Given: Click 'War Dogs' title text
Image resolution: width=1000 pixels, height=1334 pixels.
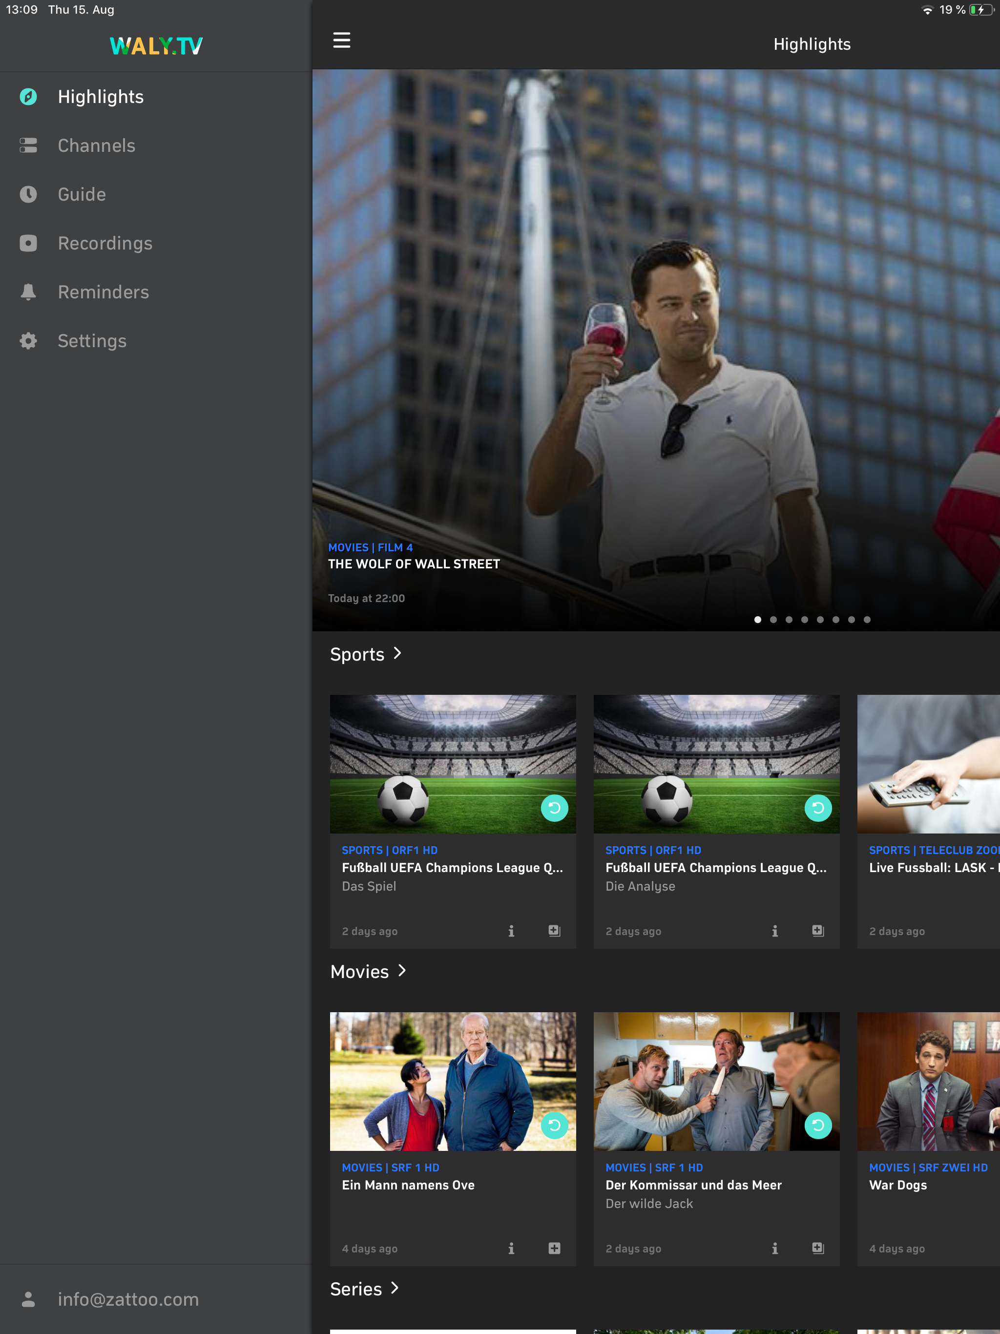Looking at the screenshot, I should click(897, 1185).
